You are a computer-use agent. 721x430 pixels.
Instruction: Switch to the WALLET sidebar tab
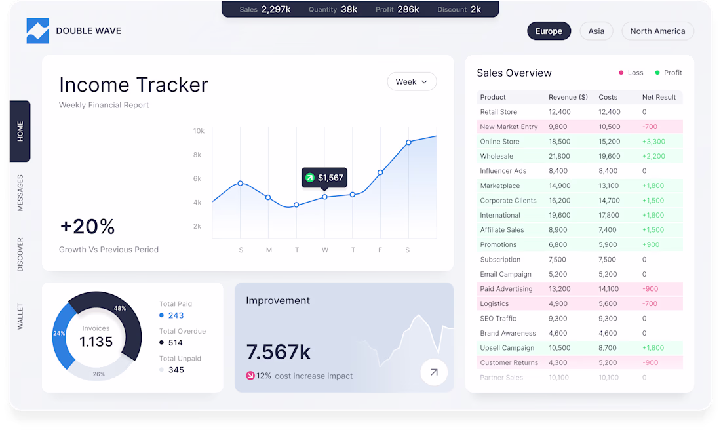coord(20,317)
